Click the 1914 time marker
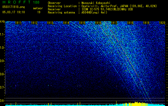168x106 pixels. pyautogui.click(x=66, y=23)
